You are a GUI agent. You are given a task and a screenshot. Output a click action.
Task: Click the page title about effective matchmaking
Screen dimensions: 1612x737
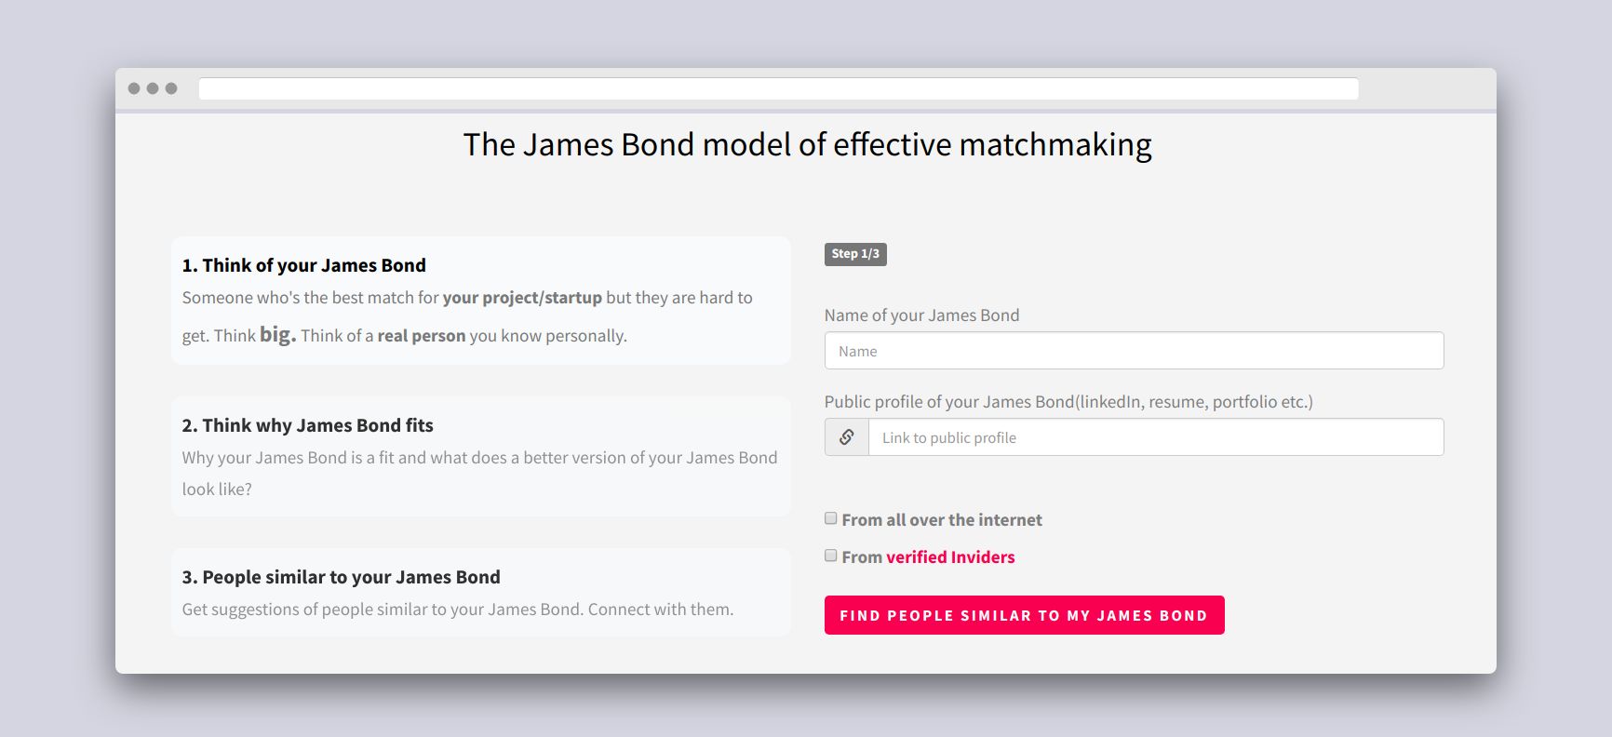[807, 145]
